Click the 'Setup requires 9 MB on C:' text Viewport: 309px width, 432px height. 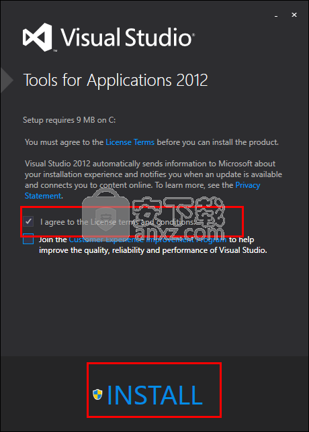click(69, 120)
